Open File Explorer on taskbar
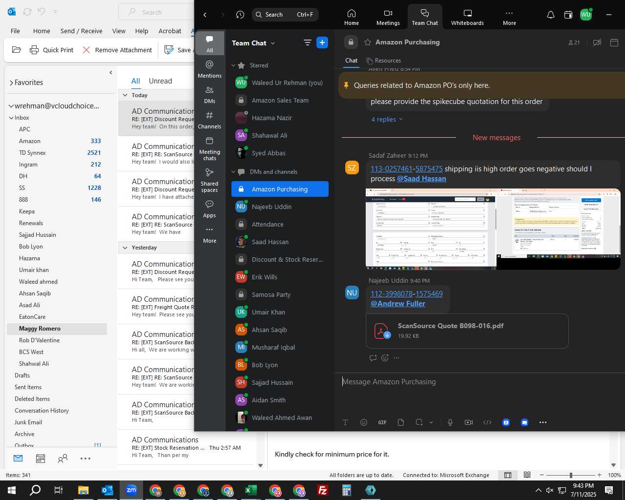This screenshot has height=500, width=625. pos(83,490)
